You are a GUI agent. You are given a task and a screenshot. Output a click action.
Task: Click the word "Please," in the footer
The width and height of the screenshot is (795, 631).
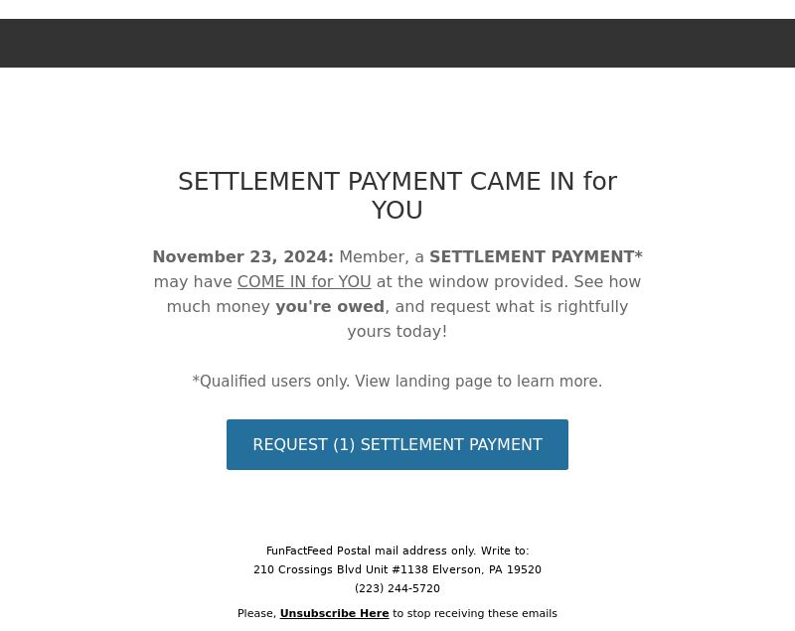256,613
